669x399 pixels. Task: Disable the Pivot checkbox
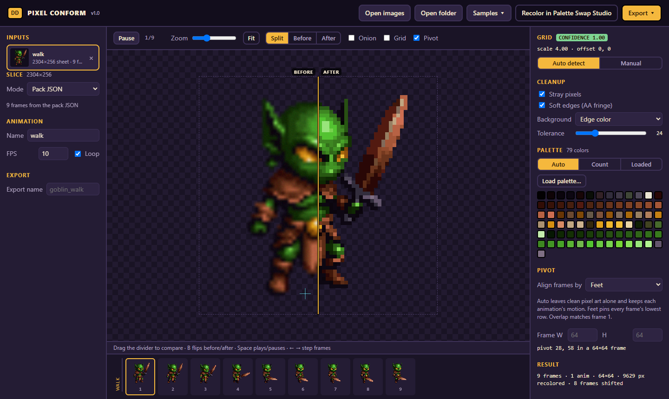tap(417, 38)
